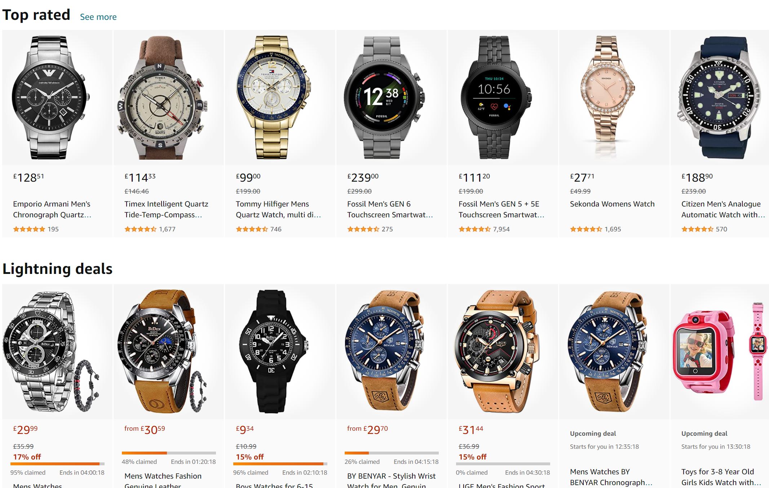Image resolution: width=769 pixels, height=488 pixels.
Task: Click Mens Watches BY BENYAR Chronograph title
Action: [x=611, y=477]
